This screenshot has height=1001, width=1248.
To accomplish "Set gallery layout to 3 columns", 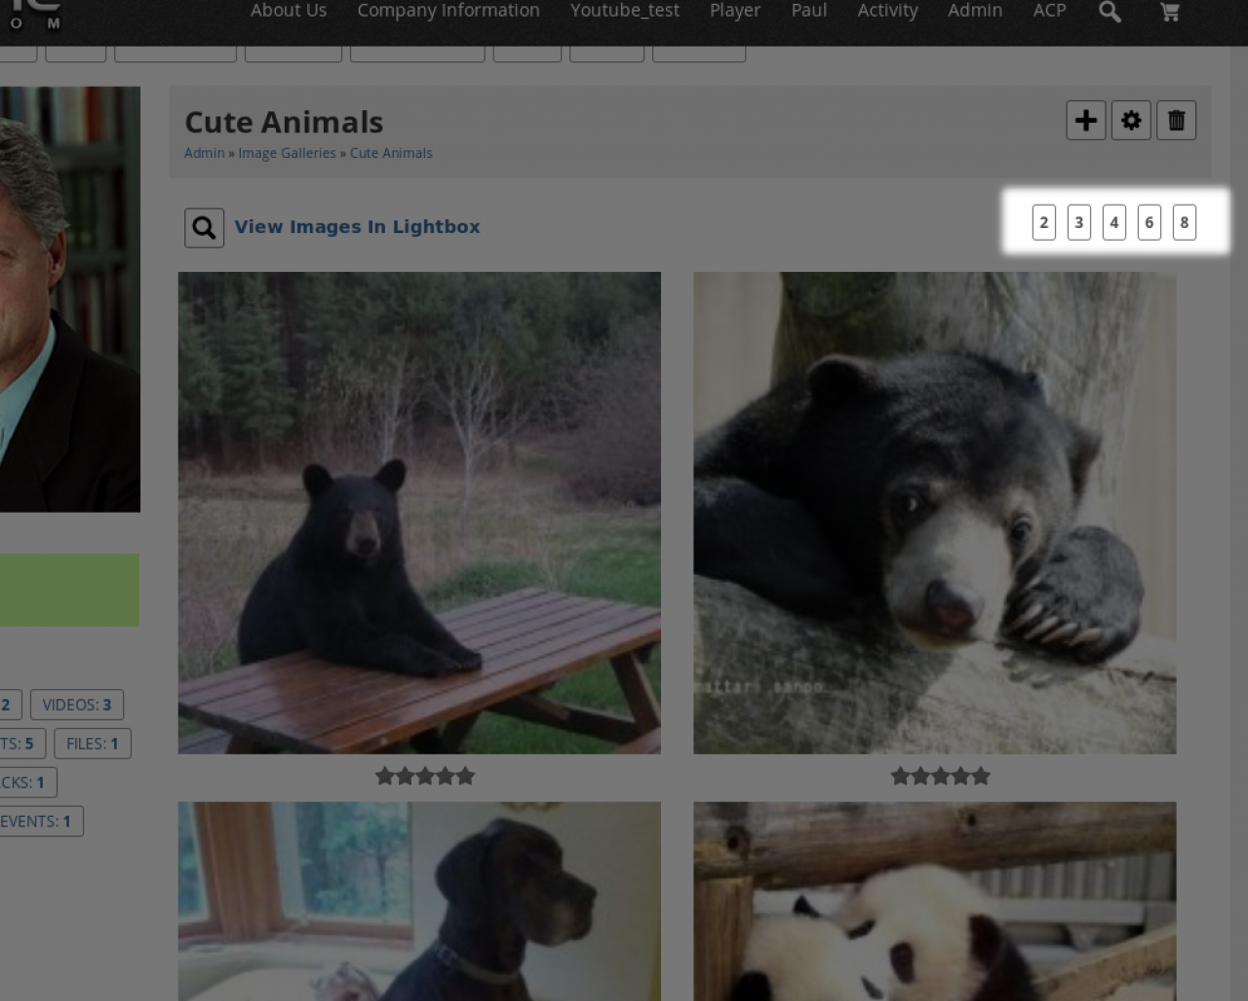I will [1078, 222].
